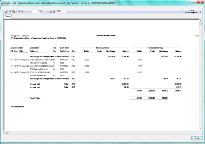Click the vertical scrollbar thumb

(x=201, y=24)
